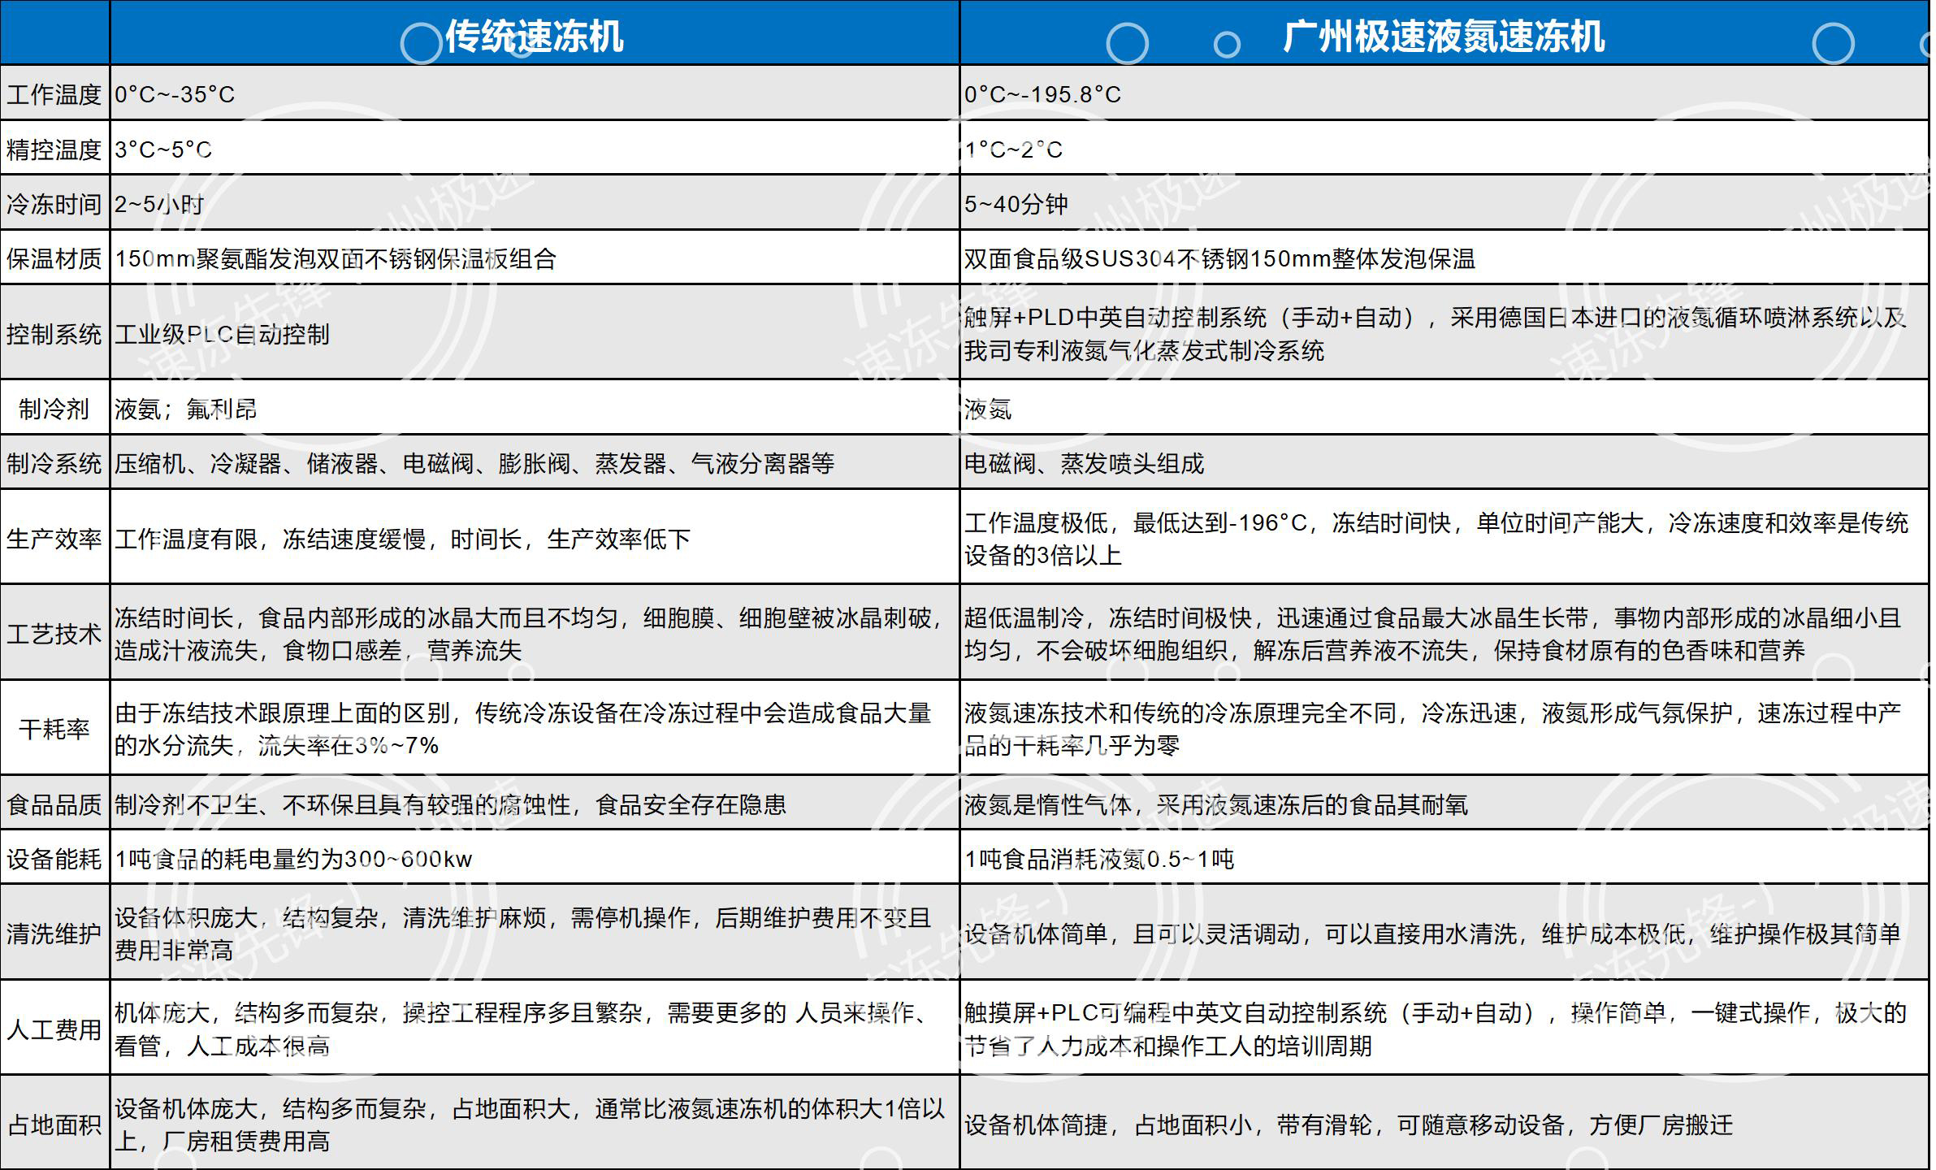Select the 生产效率 row label

54,537
